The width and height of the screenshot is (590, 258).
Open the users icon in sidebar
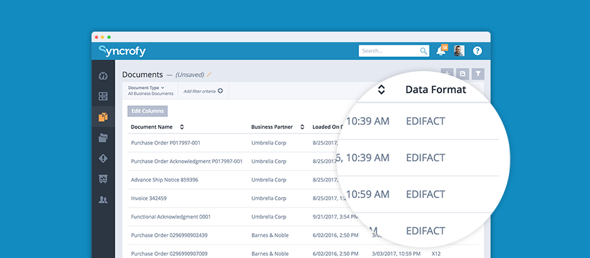pos(103,199)
